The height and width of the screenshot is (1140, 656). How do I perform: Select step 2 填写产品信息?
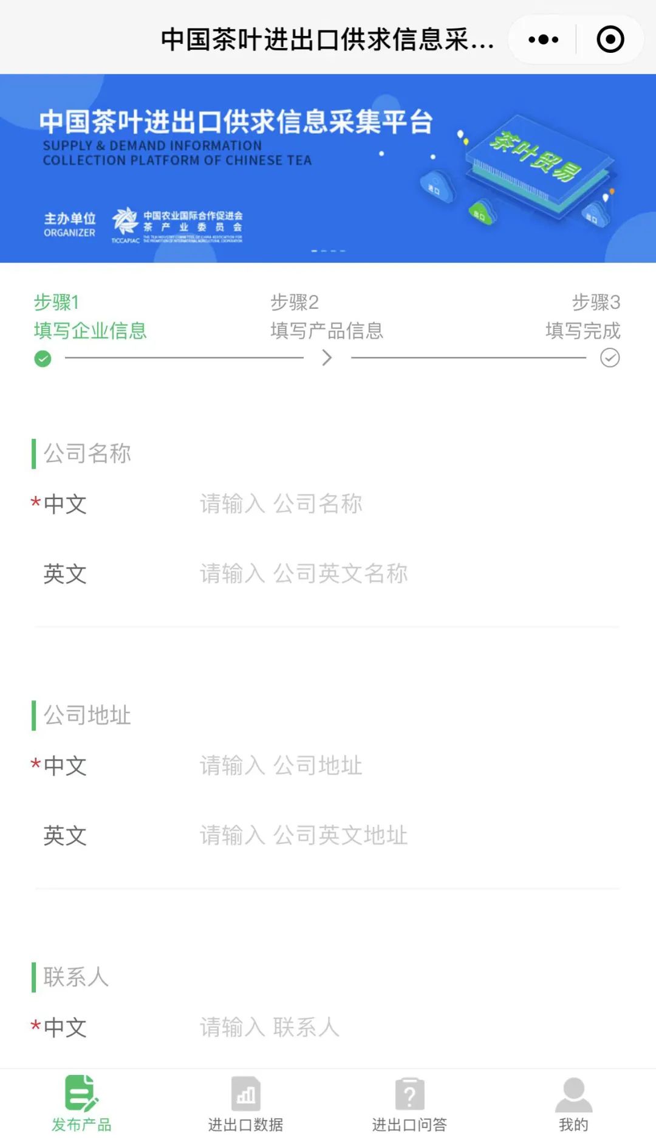(x=326, y=330)
